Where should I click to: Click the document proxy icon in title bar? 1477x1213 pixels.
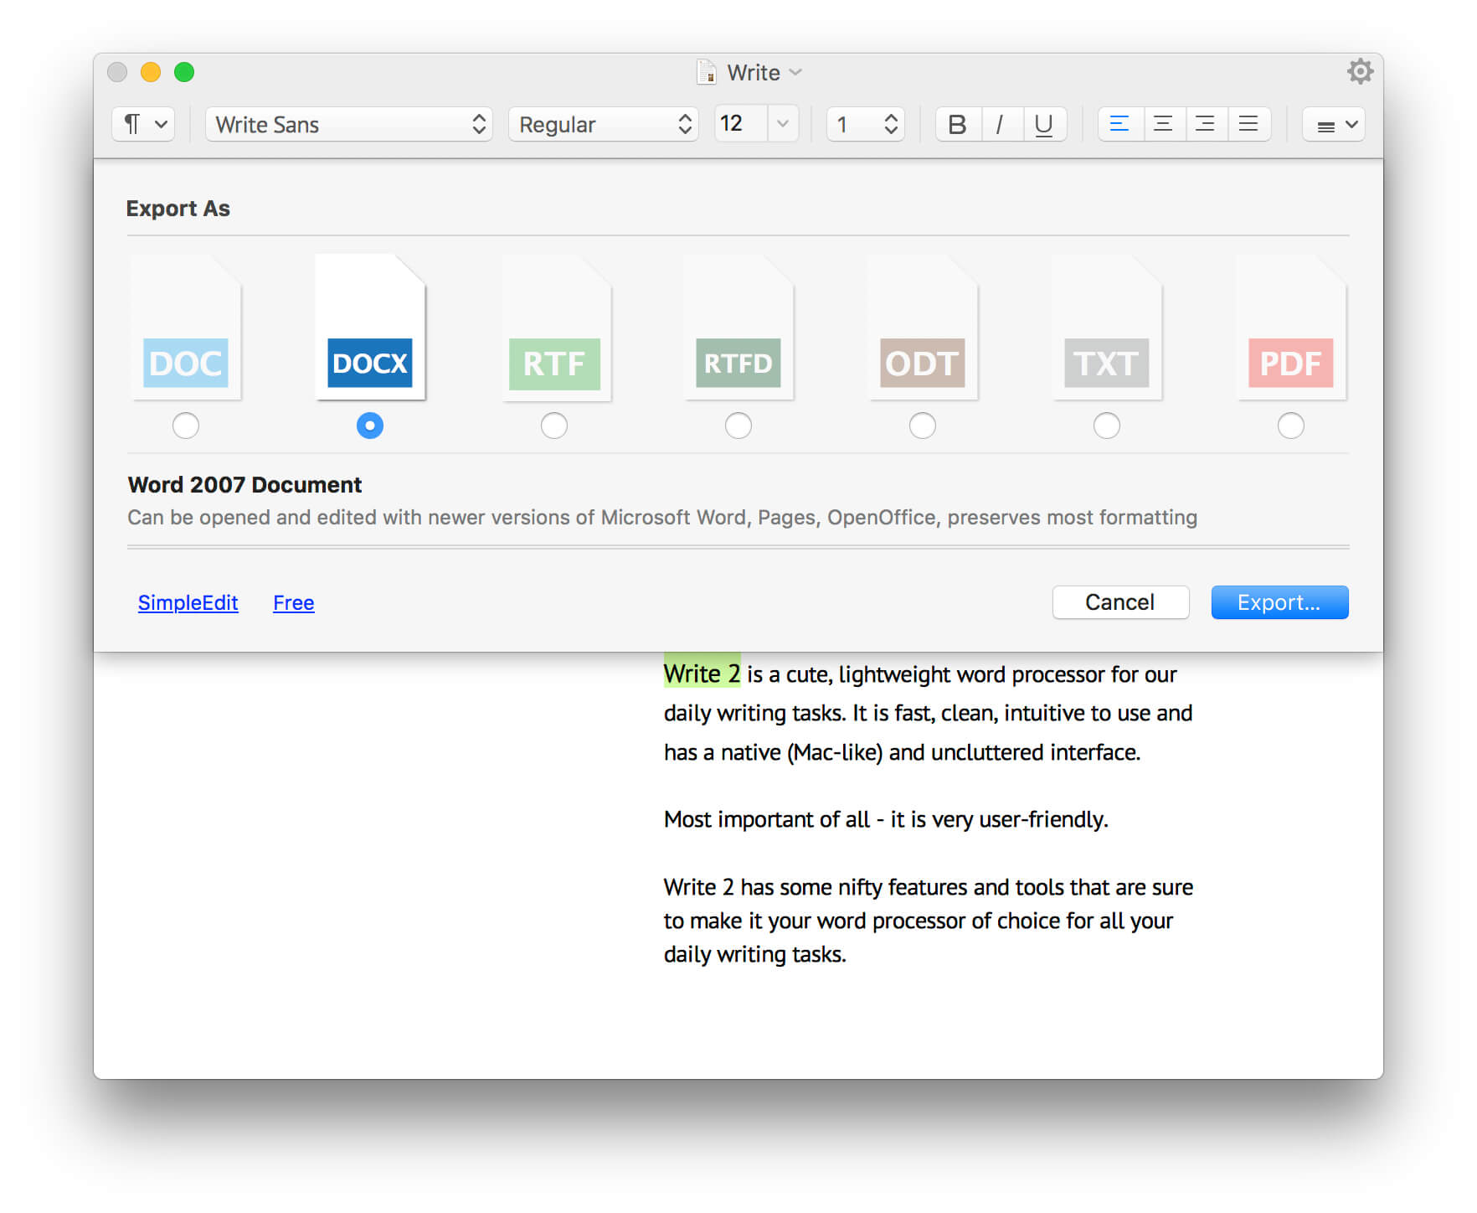tap(707, 72)
